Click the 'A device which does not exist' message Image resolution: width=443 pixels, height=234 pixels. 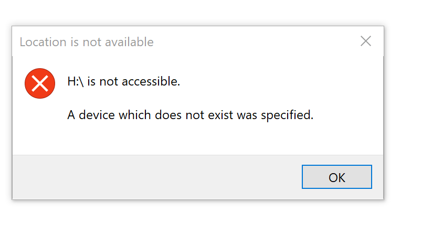tap(190, 115)
